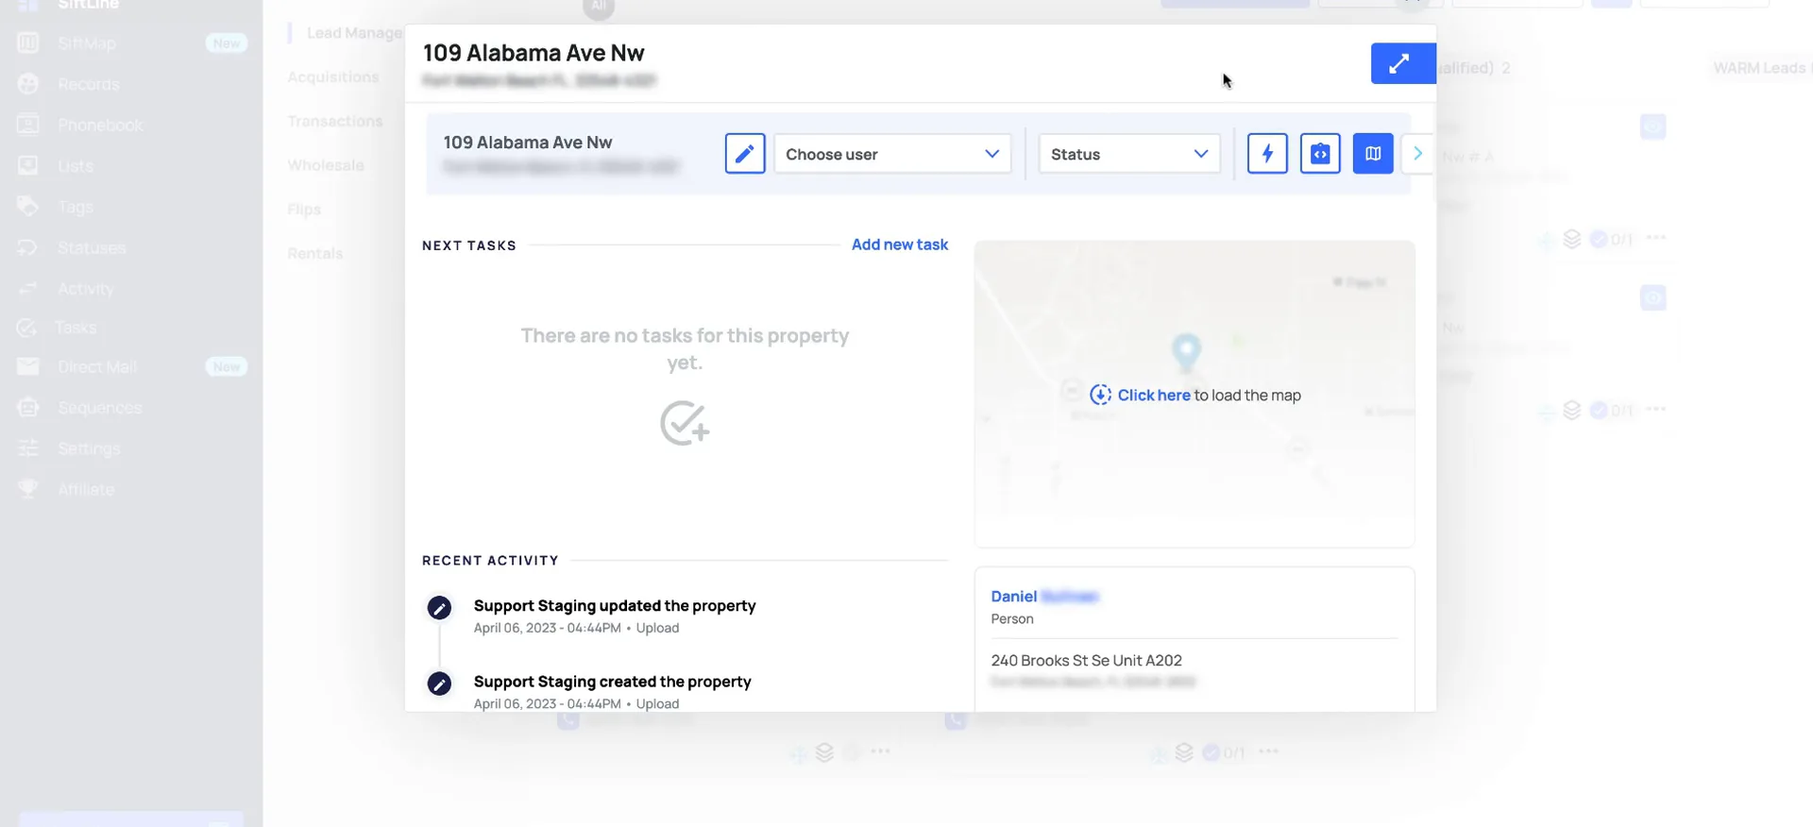Open Affiliate in the sidebar
Viewport: 1813px width, 827px height.
point(86,489)
